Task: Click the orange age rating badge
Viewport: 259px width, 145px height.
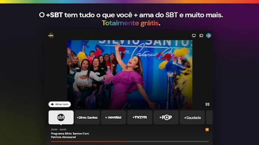Action: (x=207, y=129)
